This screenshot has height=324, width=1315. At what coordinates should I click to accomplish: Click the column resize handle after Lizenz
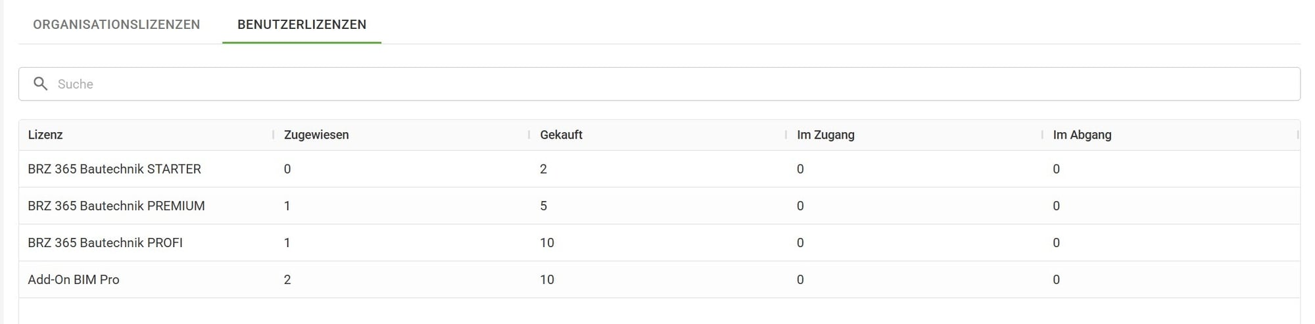click(274, 135)
